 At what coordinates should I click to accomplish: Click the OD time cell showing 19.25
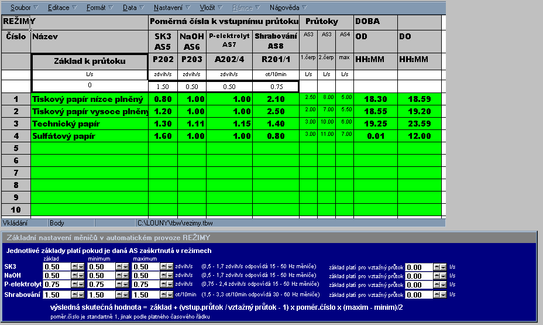[375, 124]
